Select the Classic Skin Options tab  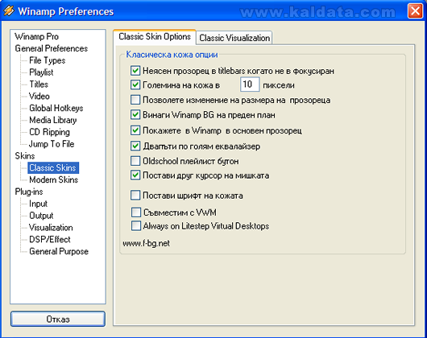click(155, 37)
